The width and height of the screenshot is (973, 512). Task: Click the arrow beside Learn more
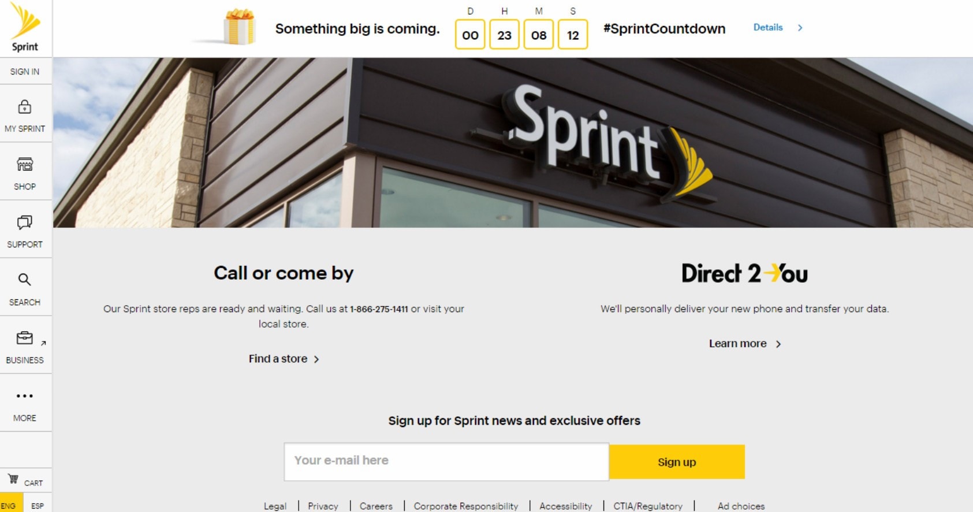[778, 344]
